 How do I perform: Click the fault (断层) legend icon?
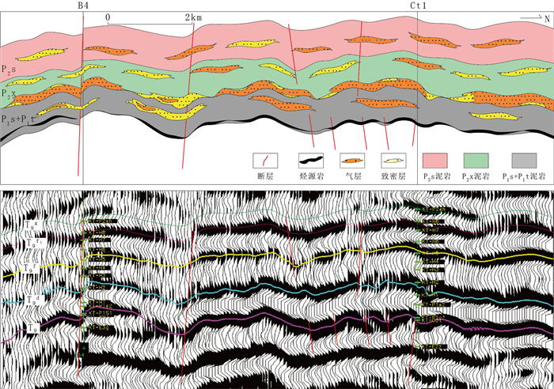point(264,161)
